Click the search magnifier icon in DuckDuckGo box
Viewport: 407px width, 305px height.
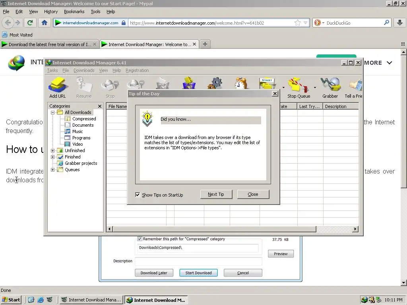pyautogui.click(x=386, y=23)
